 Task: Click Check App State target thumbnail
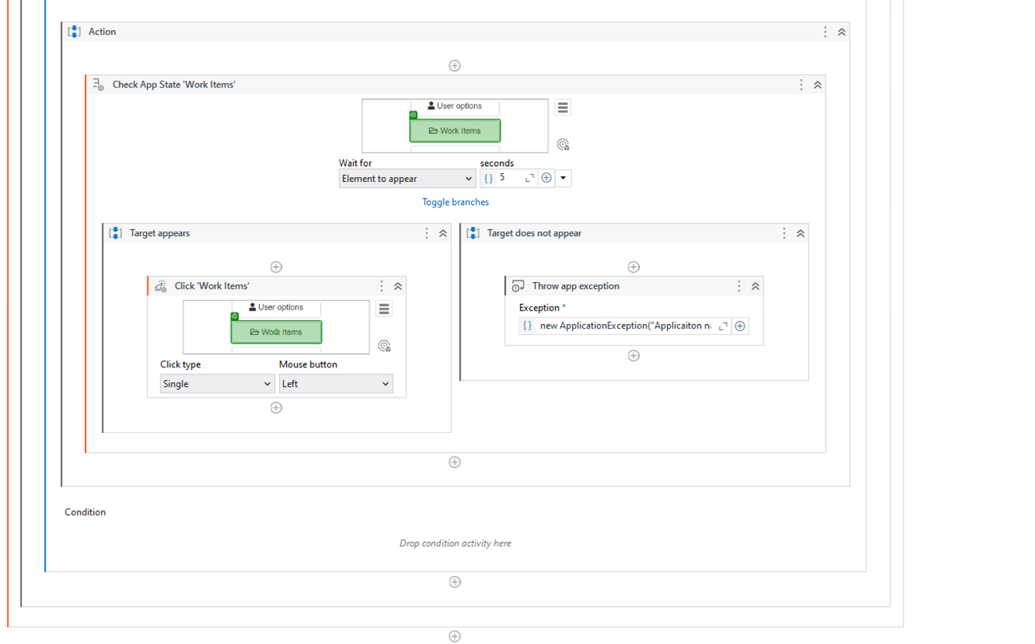point(455,126)
